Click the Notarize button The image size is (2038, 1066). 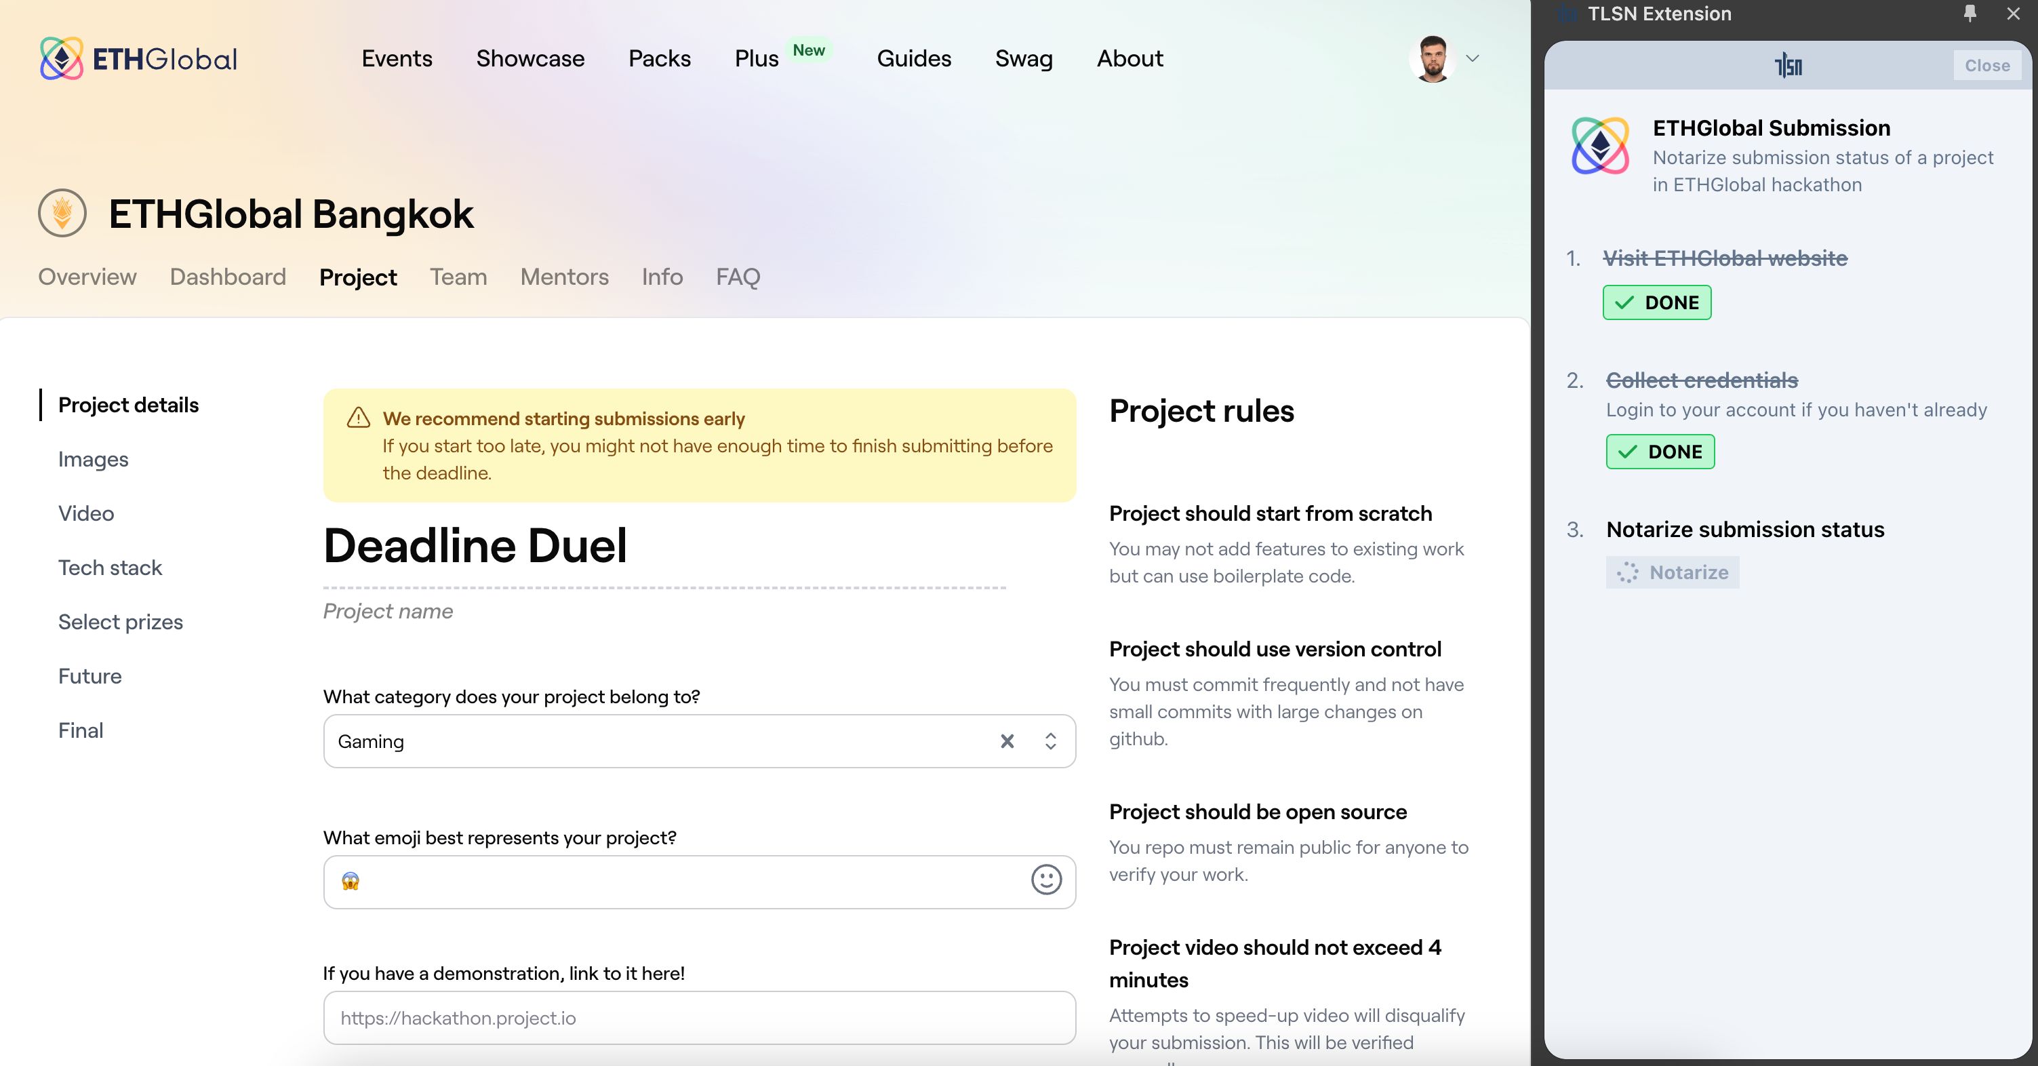click(x=1673, y=572)
